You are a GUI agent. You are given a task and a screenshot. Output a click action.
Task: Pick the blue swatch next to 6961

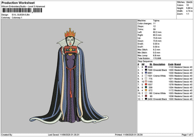point(146,73)
